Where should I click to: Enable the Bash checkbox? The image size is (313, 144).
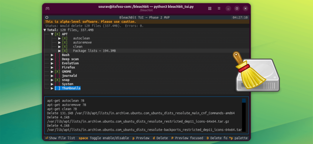click(x=57, y=55)
